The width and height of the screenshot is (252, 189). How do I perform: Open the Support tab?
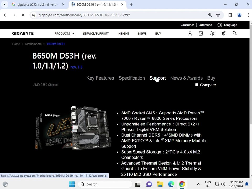click(x=157, y=78)
